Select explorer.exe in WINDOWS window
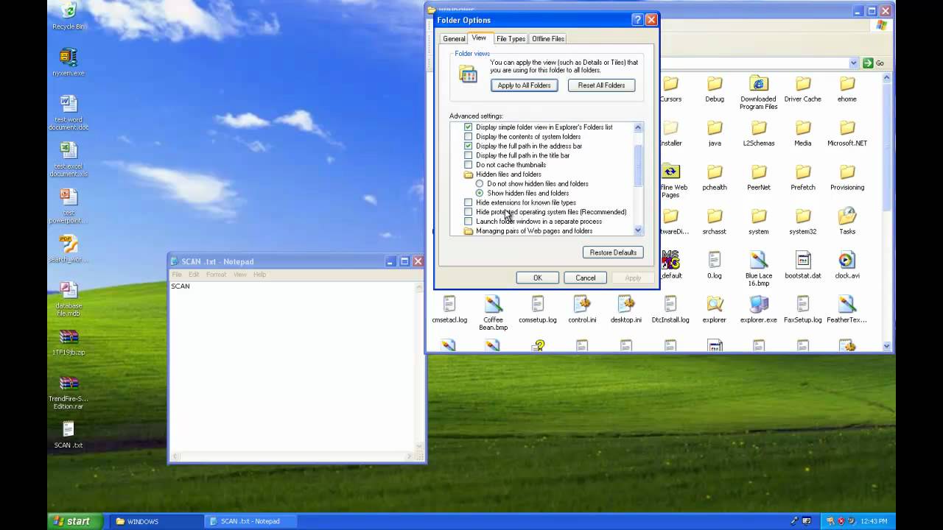Screen dimensions: 943x530 (759, 310)
